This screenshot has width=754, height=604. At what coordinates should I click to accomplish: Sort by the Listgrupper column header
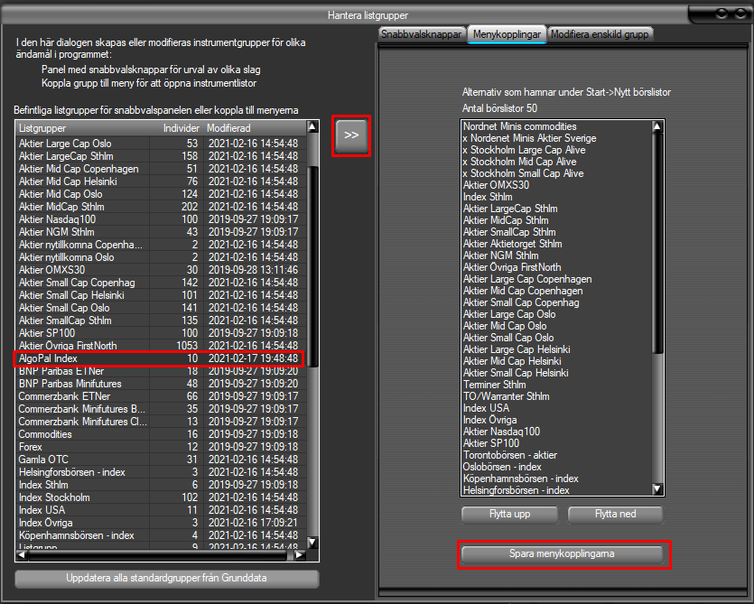(x=81, y=128)
